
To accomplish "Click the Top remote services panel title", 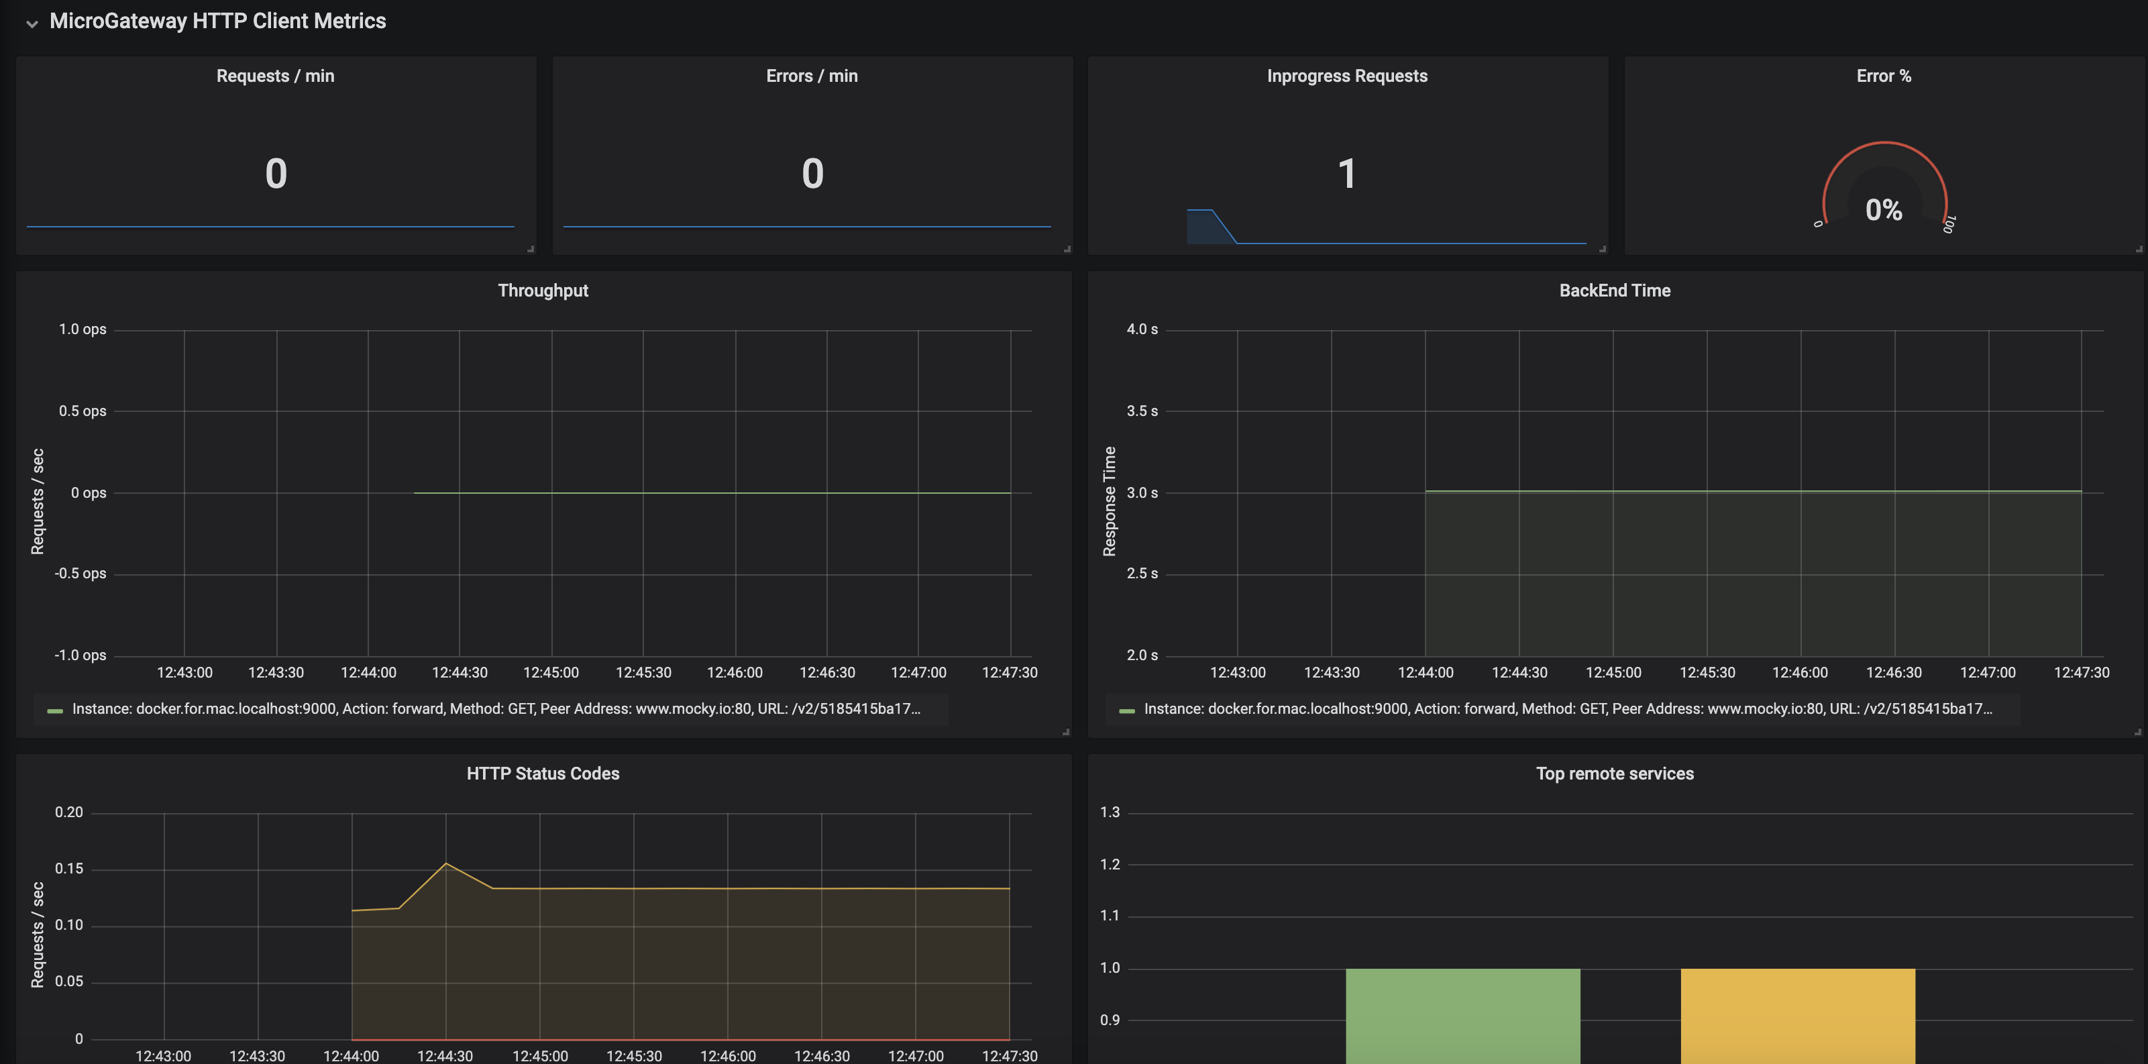I will (x=1614, y=773).
